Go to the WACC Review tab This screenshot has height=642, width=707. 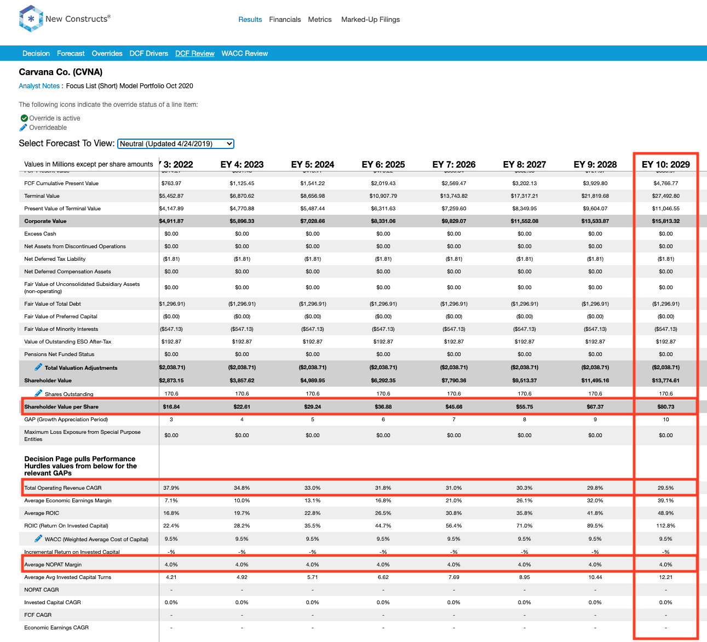[245, 53]
